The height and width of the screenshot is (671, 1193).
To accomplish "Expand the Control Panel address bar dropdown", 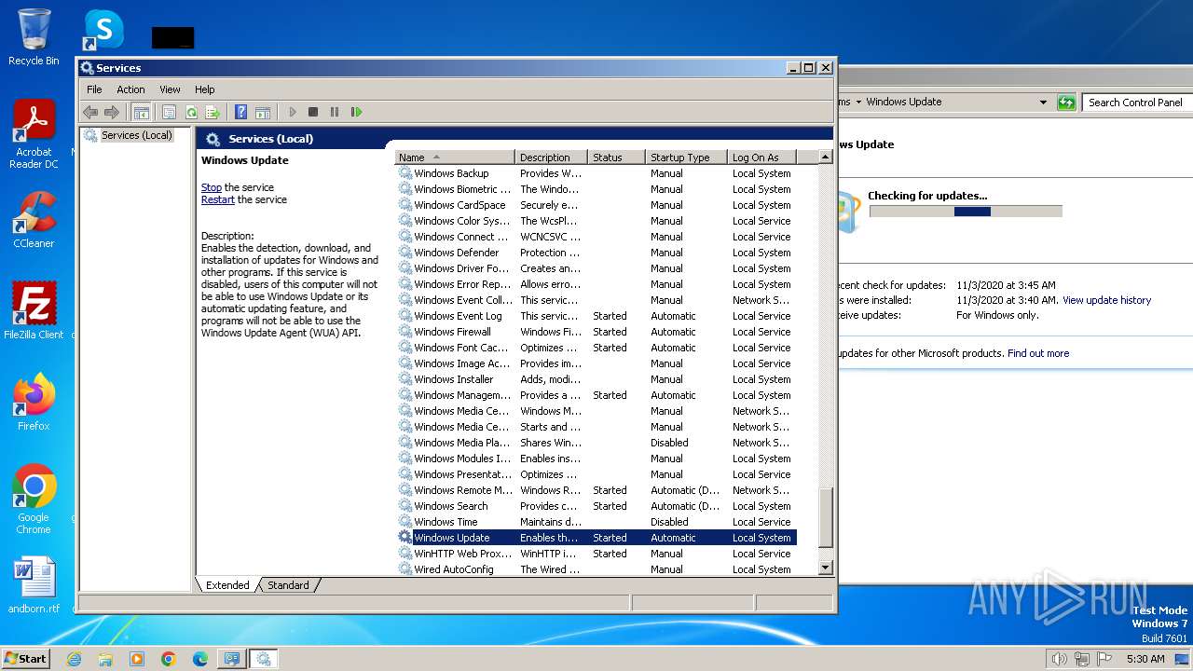I will pos(1043,103).
